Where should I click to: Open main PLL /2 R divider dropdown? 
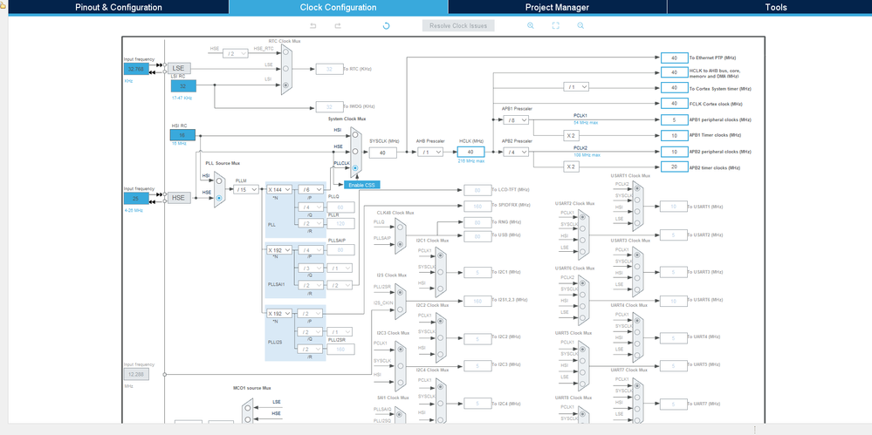pyautogui.click(x=311, y=223)
